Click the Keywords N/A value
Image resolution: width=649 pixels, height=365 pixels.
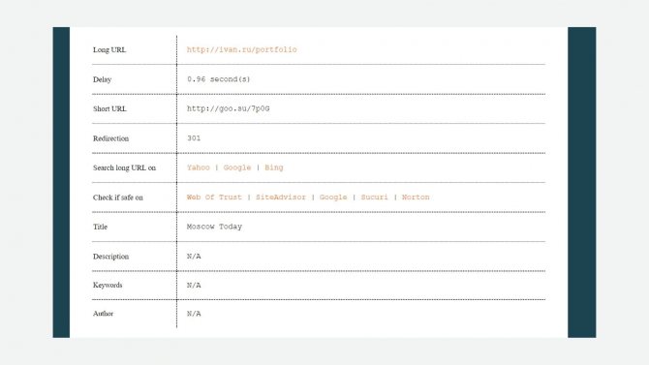coord(194,286)
